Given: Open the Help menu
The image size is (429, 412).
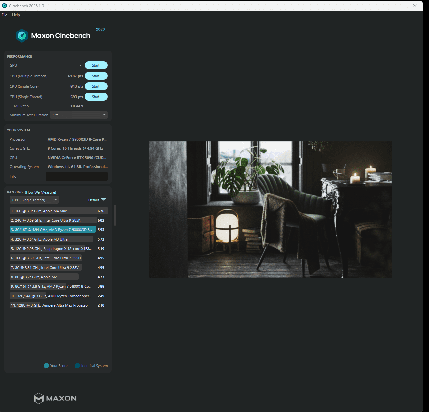Looking at the screenshot, I should 16,15.
